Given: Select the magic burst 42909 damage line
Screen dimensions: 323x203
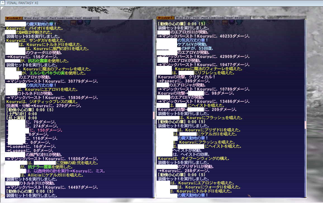Looking at the screenshot, I should 204,57.
